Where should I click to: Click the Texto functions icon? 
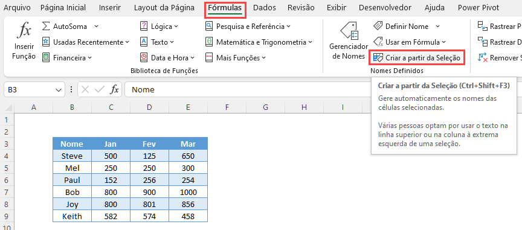[x=144, y=42]
